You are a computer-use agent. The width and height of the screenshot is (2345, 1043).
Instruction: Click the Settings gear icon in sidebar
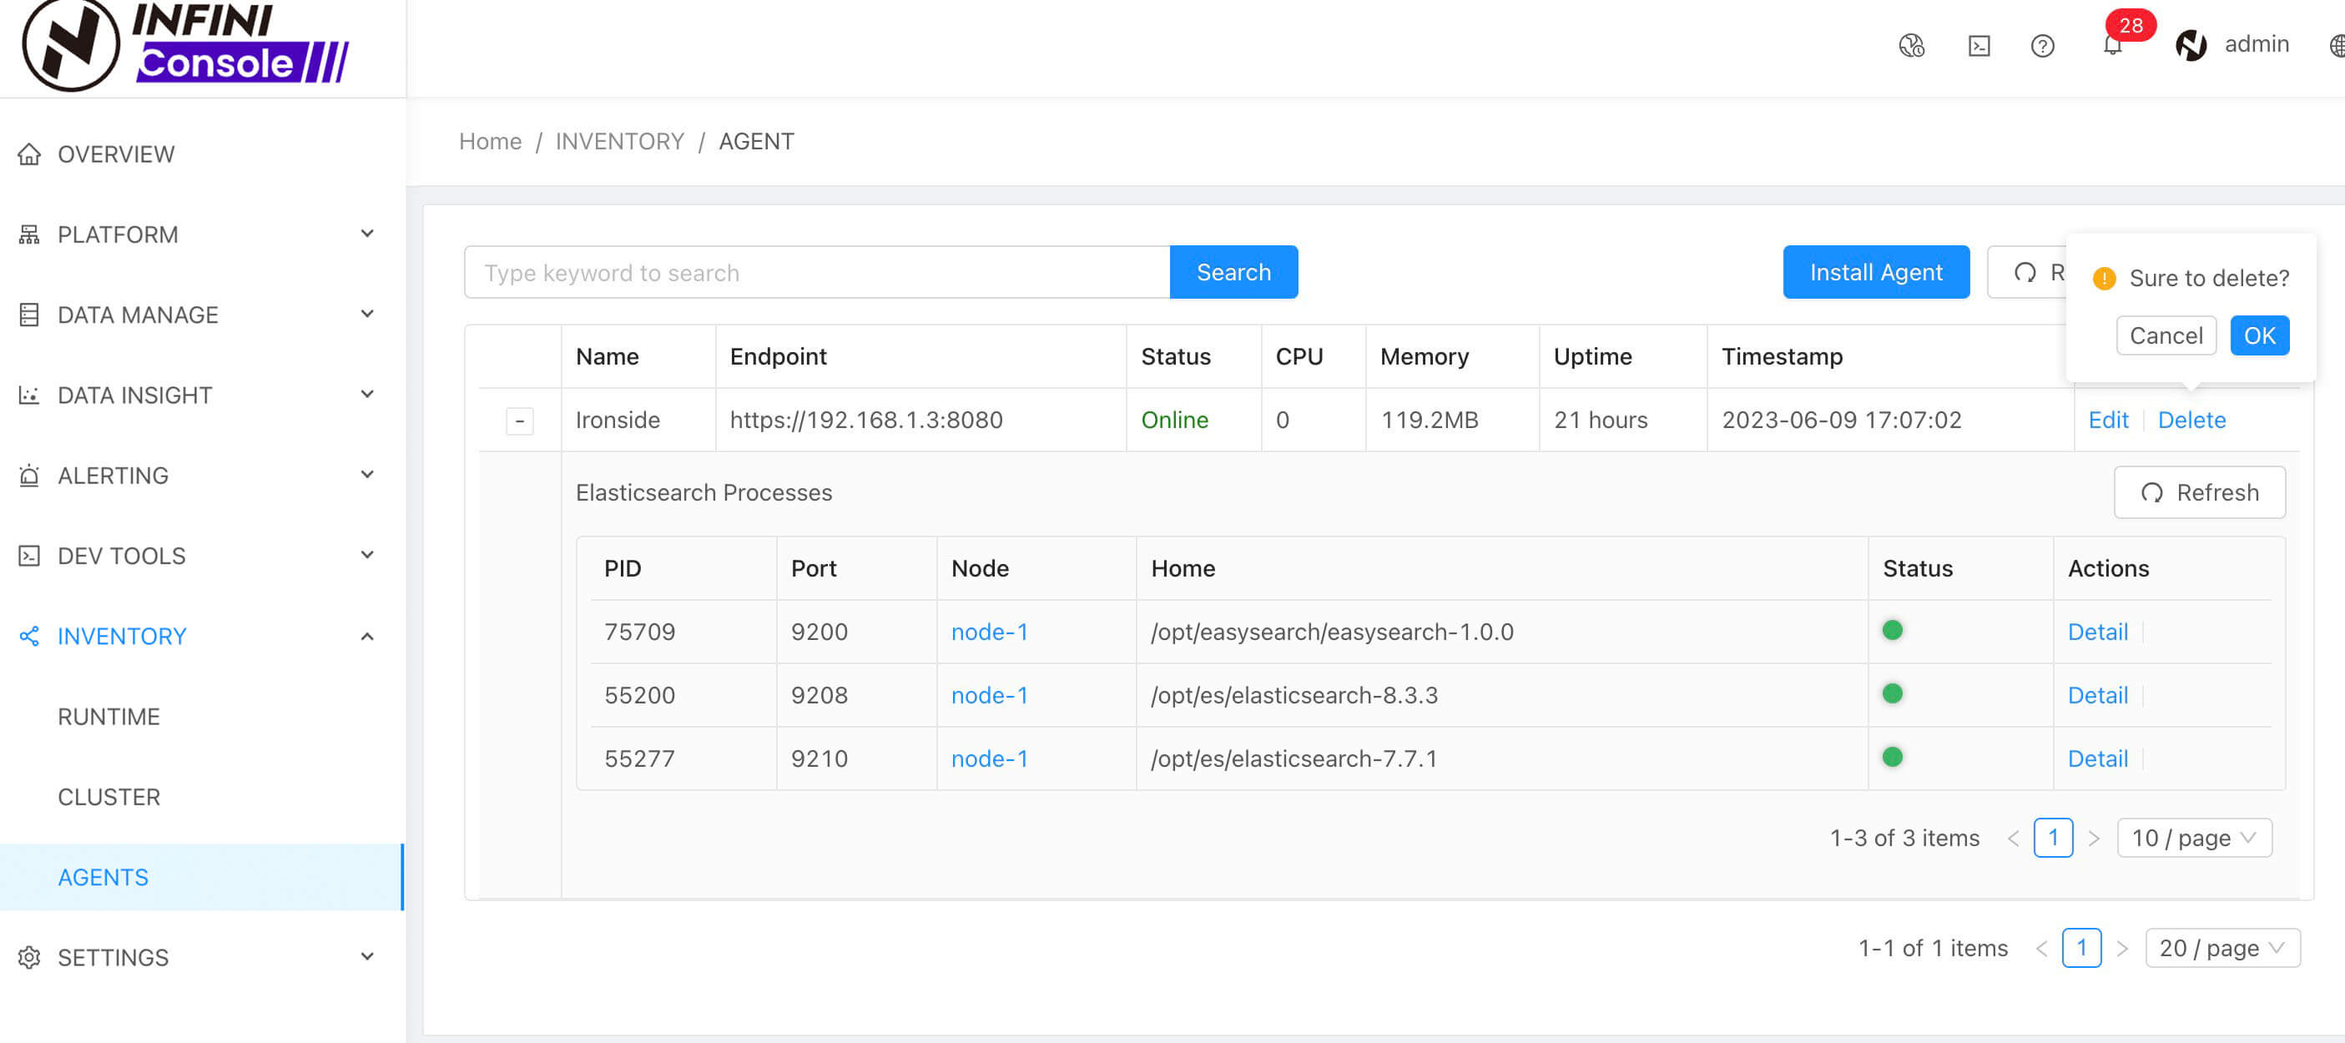coord(29,957)
